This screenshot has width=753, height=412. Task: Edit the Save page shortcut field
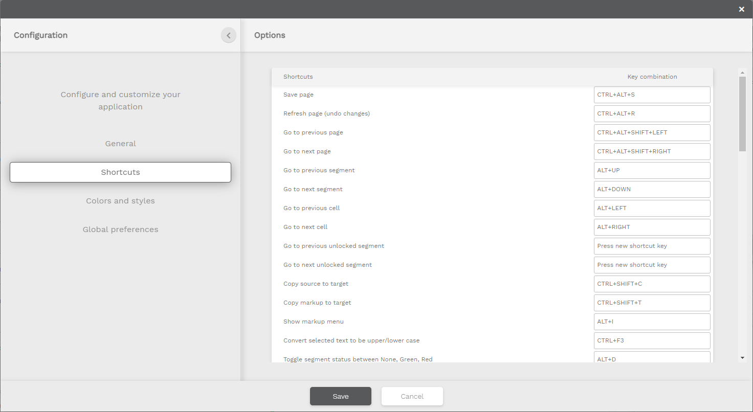pos(652,95)
